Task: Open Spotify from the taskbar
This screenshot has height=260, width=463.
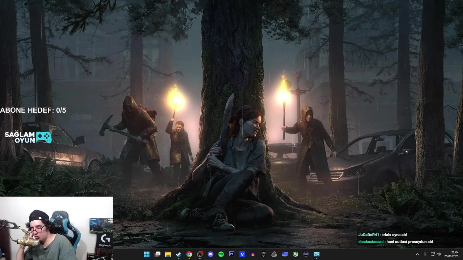Action: [x=221, y=254]
